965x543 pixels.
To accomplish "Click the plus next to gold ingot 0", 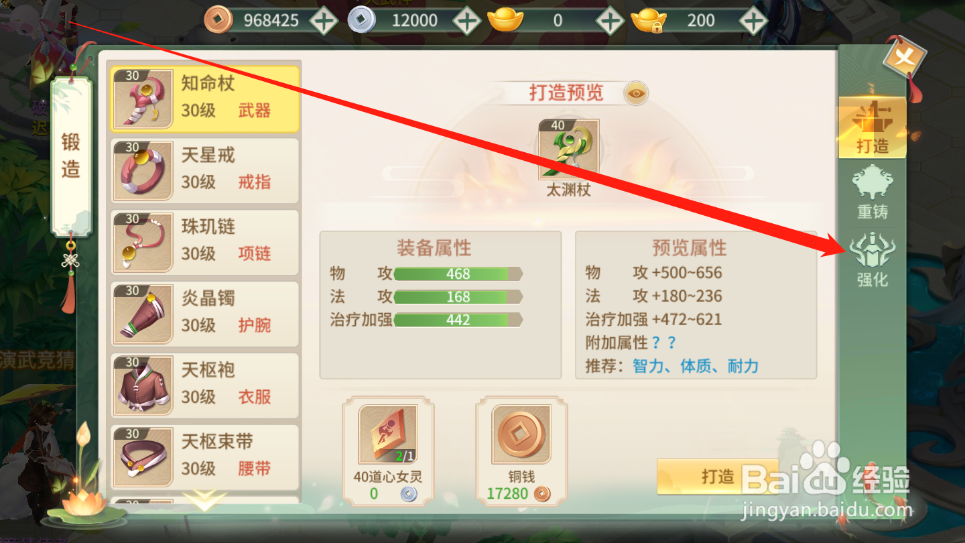I will point(610,21).
